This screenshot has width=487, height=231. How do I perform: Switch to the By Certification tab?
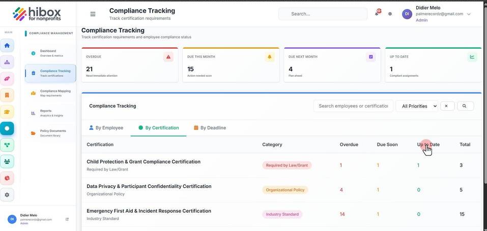coord(158,128)
